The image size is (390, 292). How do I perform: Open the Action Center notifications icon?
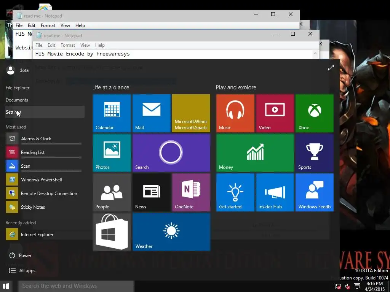click(x=357, y=286)
